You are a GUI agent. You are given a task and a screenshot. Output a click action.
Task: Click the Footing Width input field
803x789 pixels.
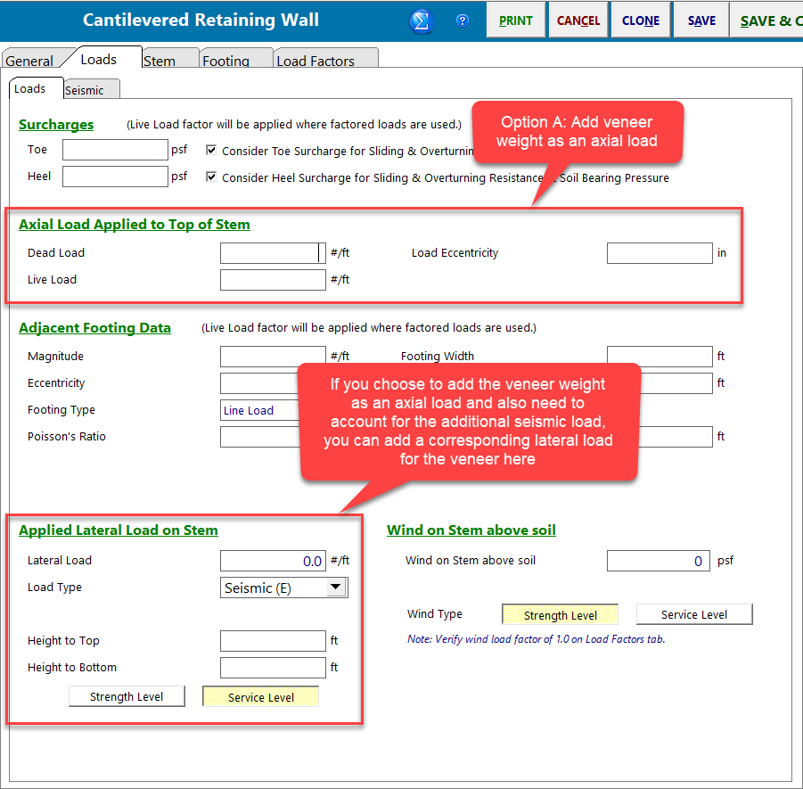pyautogui.click(x=660, y=357)
